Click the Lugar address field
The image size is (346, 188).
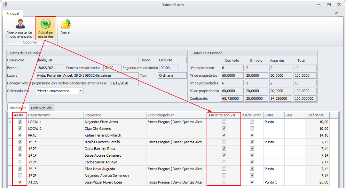(x=87, y=75)
